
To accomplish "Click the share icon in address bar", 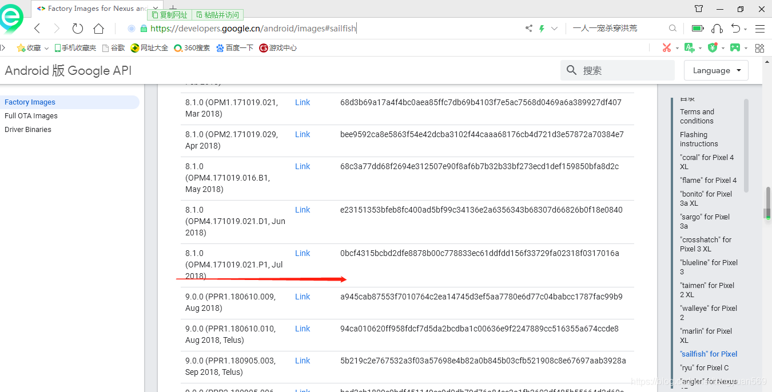I will point(529,29).
